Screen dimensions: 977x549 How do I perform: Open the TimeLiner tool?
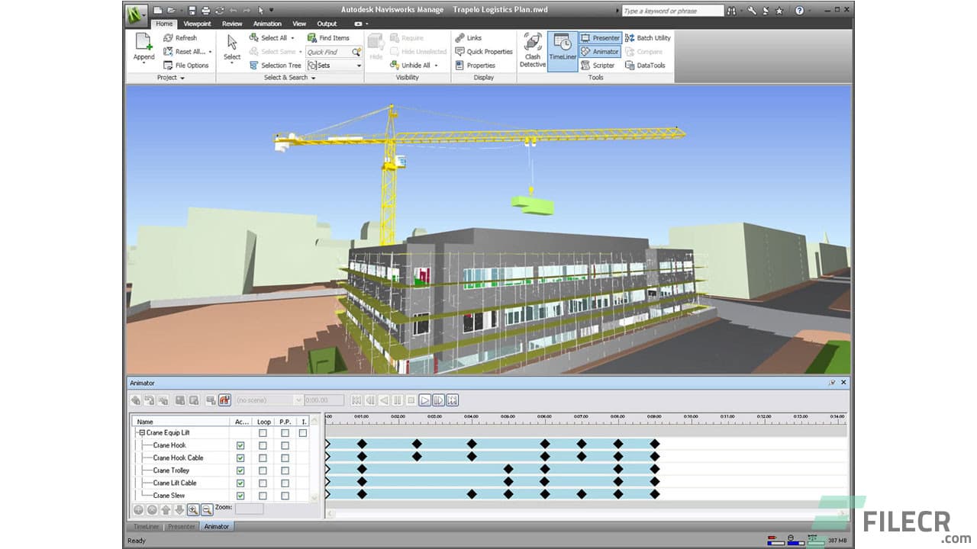563,51
